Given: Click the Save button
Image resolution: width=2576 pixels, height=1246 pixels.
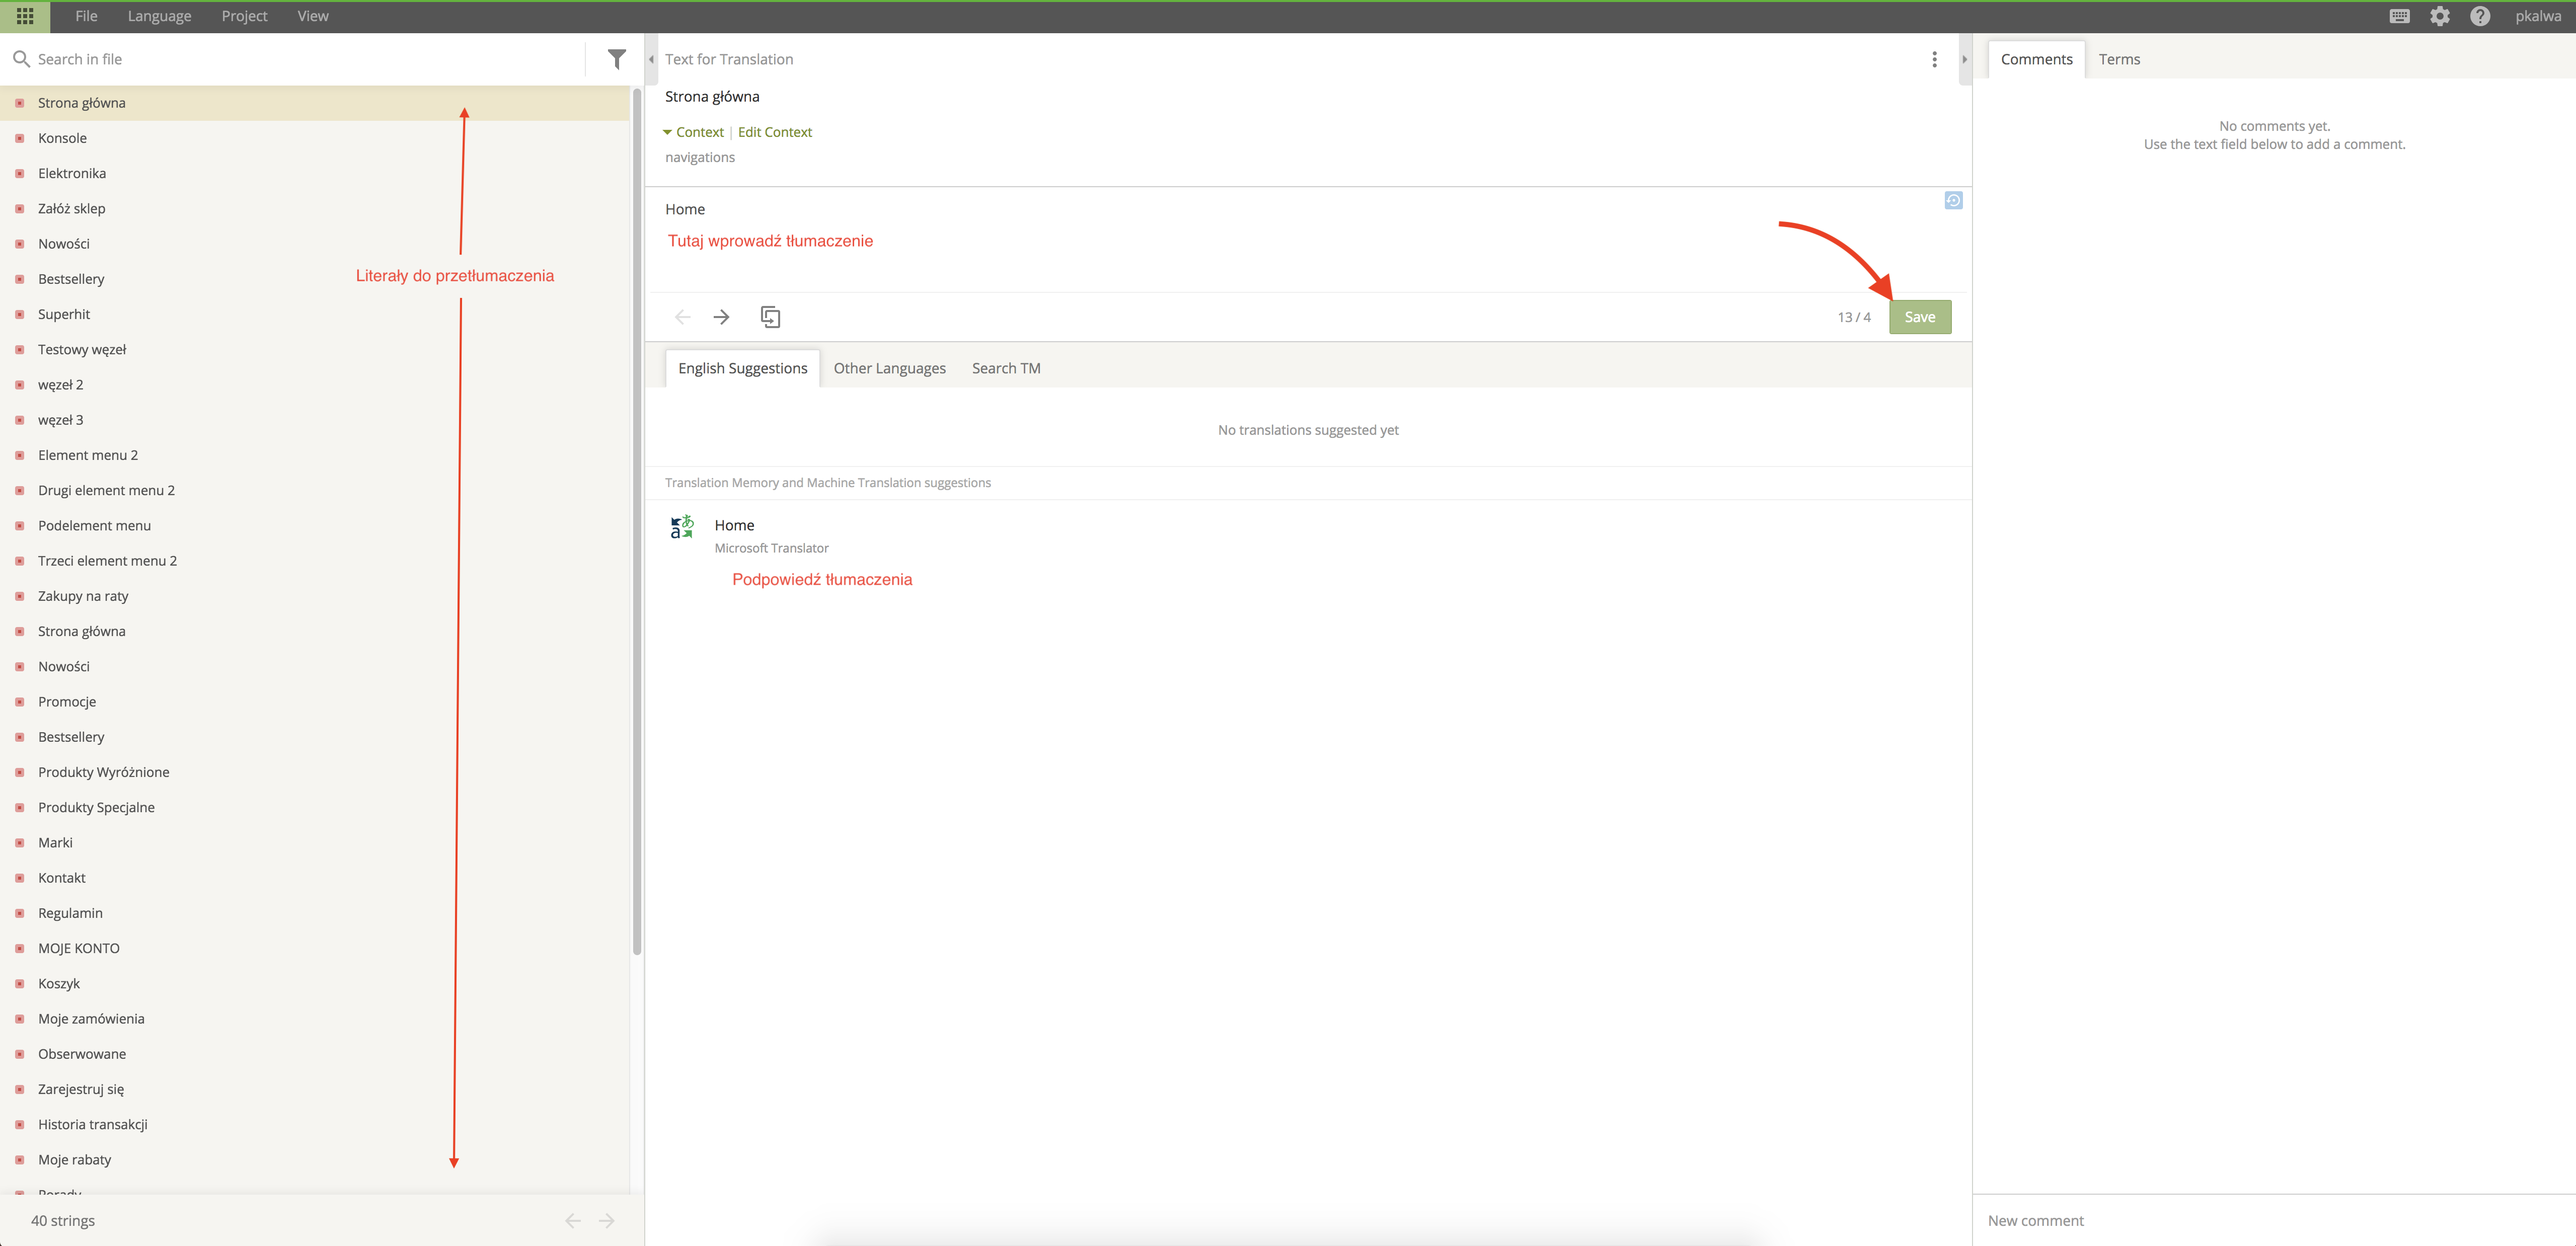Looking at the screenshot, I should tap(1919, 317).
